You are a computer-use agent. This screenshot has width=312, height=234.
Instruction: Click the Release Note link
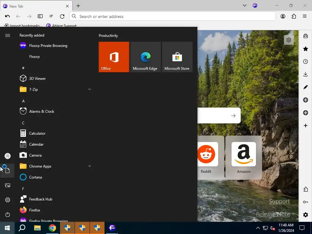point(273,214)
